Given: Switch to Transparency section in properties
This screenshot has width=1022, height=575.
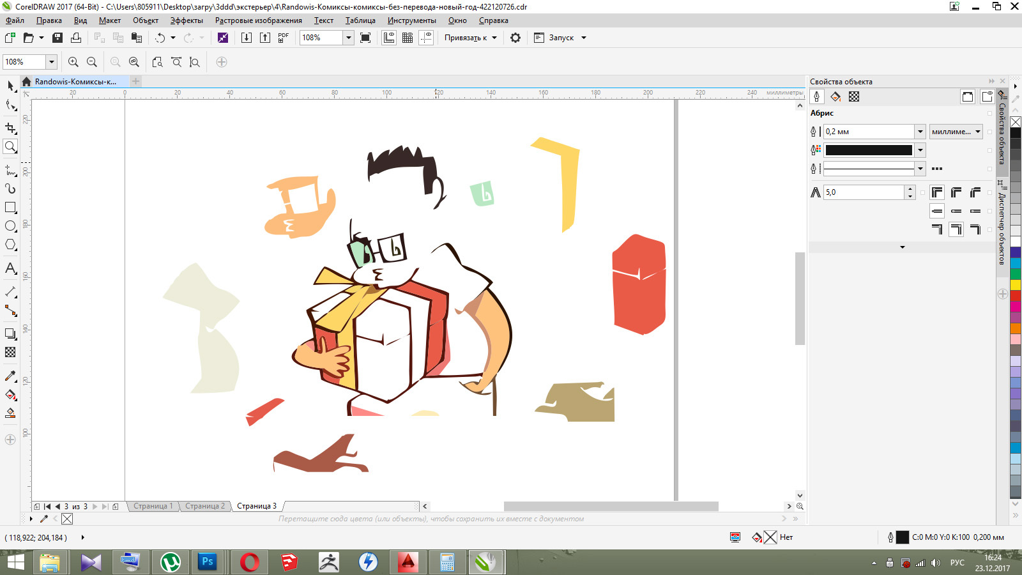Looking at the screenshot, I should (x=854, y=96).
